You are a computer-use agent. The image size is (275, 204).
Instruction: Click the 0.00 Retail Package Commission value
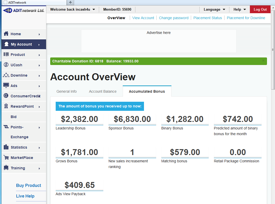pyautogui.click(x=238, y=152)
